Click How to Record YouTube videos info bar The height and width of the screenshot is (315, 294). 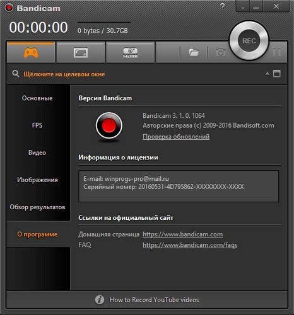[147, 300]
